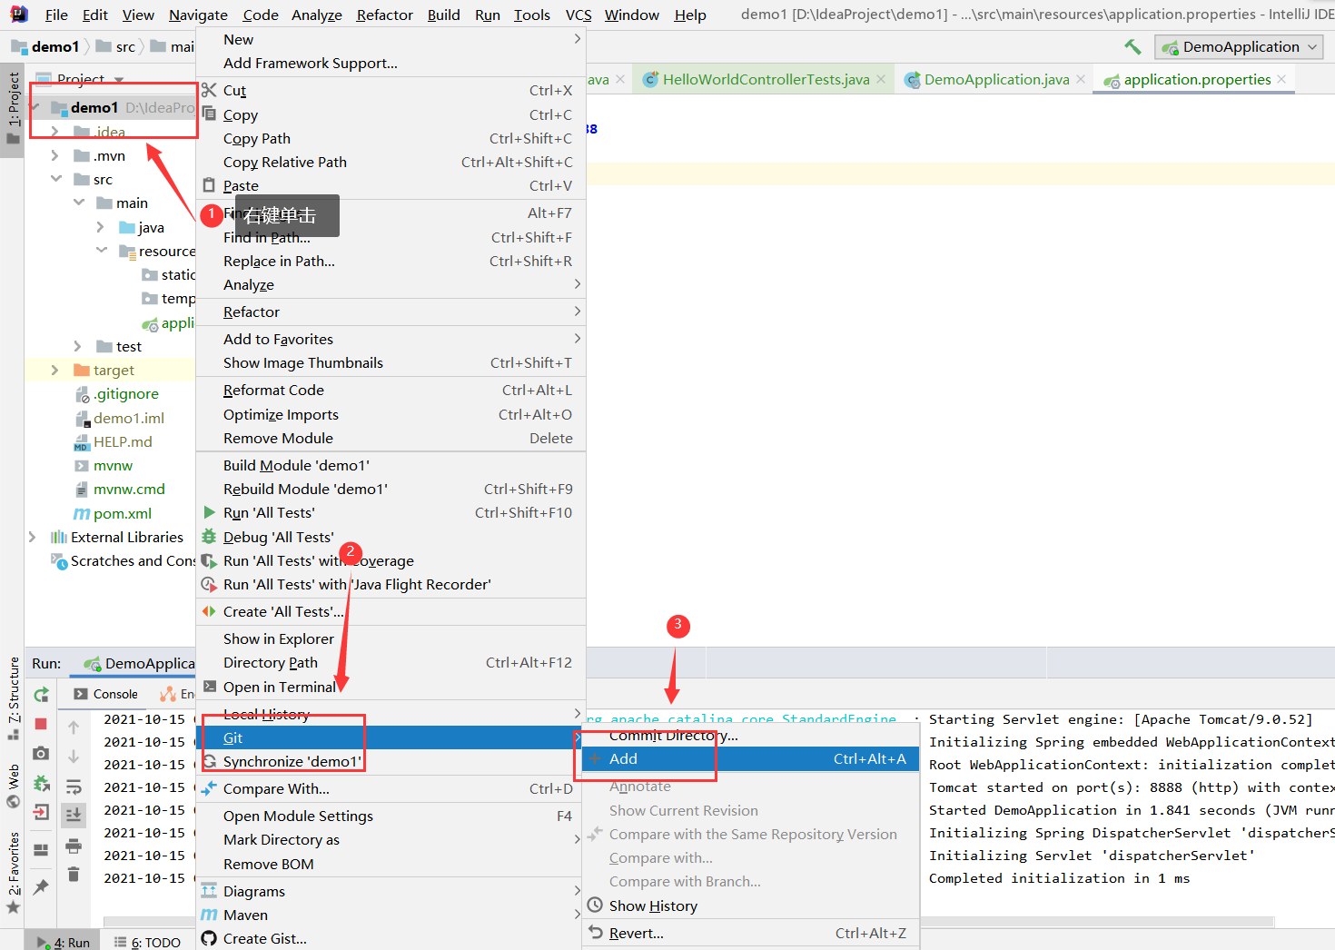Choose Commit Directory... in Git submenu

coord(751,735)
